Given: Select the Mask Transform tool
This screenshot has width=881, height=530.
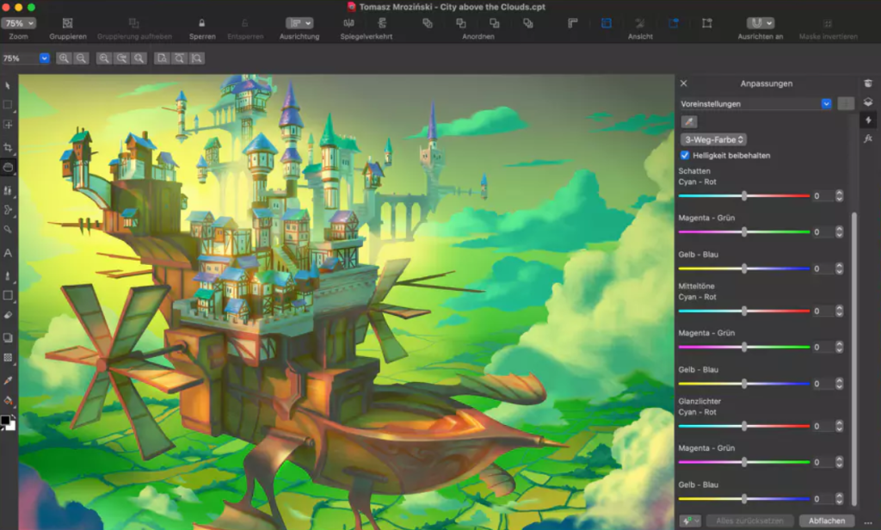Looking at the screenshot, I should coord(8,125).
